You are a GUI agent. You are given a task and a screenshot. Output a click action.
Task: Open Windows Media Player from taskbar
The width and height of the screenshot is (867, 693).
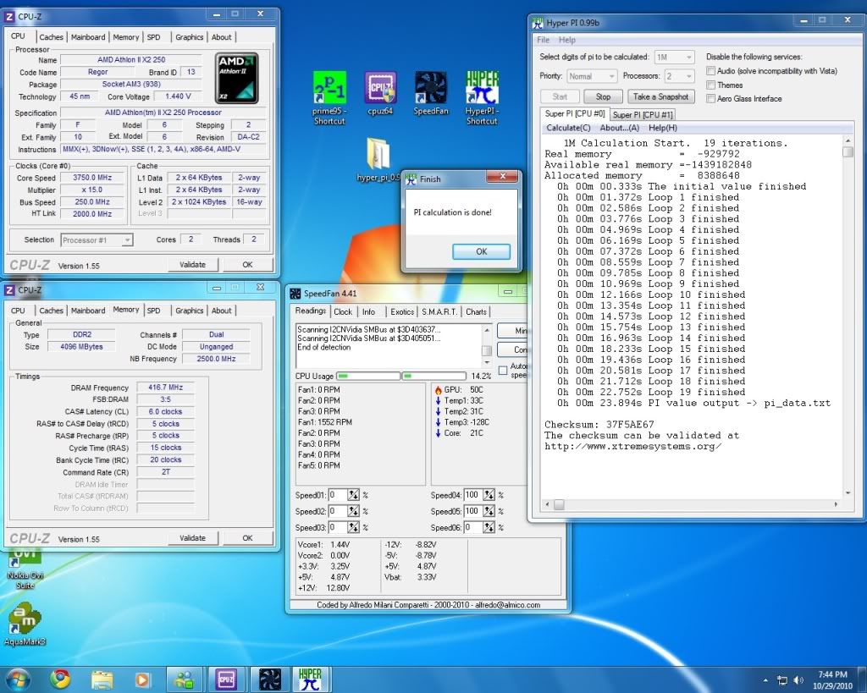click(142, 679)
